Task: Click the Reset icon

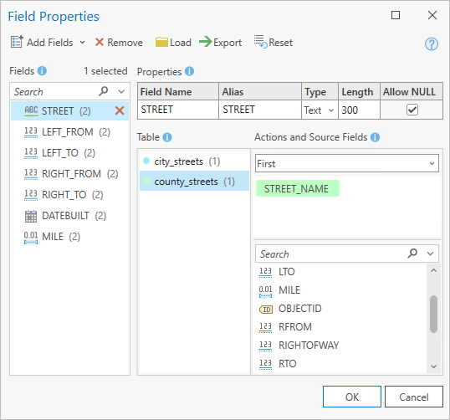Action: (260, 42)
